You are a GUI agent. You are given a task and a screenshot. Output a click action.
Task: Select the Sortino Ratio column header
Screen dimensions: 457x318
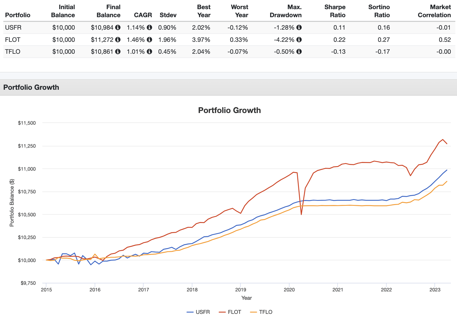(x=379, y=11)
